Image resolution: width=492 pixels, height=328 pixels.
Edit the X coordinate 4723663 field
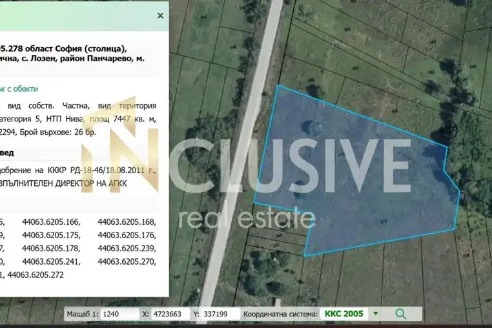coord(170,314)
